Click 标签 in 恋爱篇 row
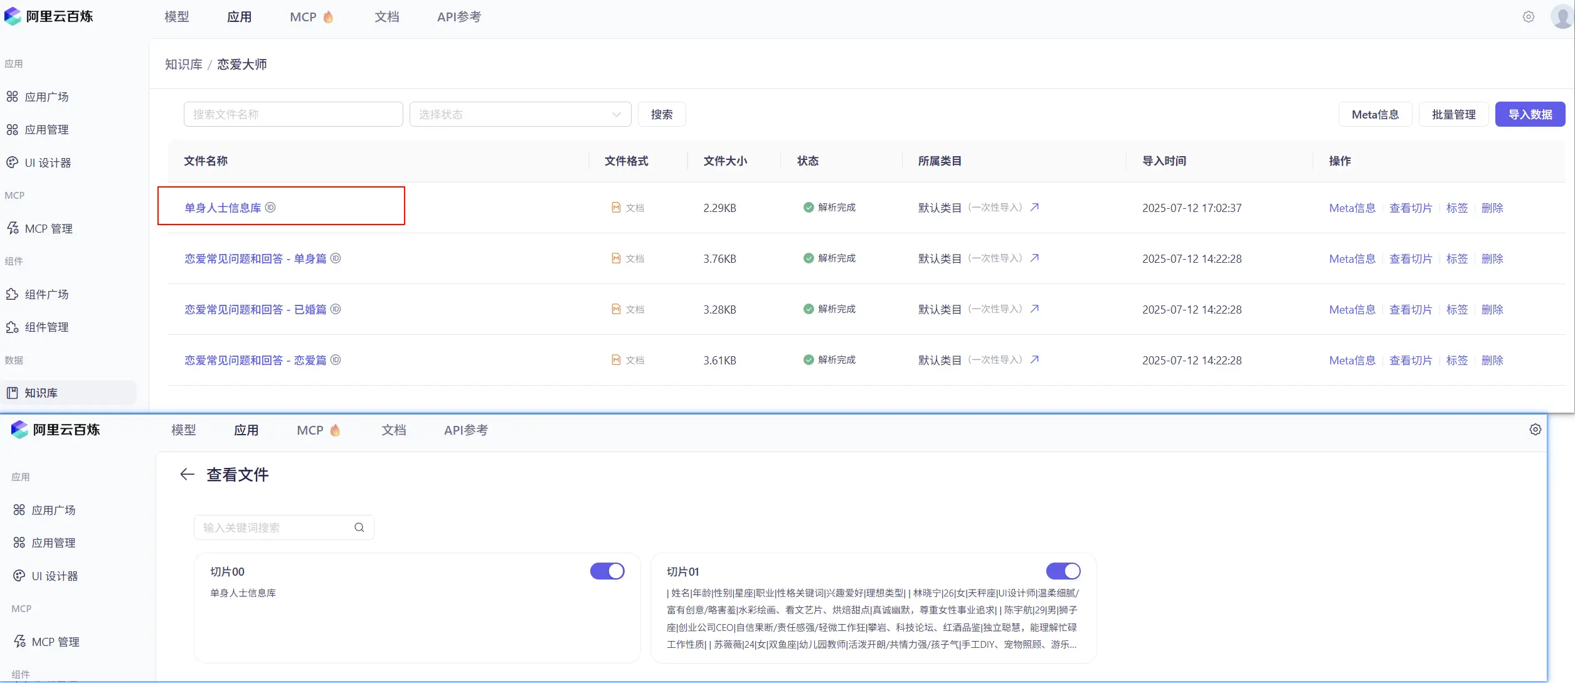1575x683 pixels. coord(1457,360)
